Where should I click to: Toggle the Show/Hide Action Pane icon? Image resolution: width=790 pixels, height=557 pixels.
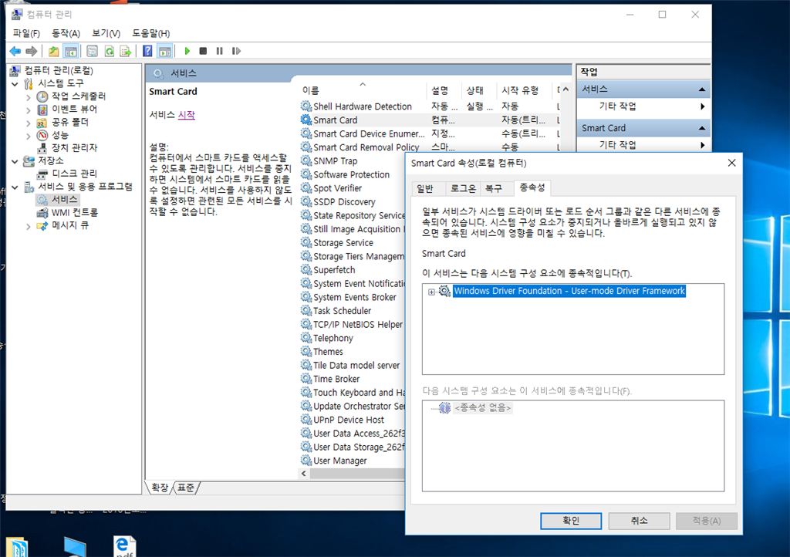[165, 51]
